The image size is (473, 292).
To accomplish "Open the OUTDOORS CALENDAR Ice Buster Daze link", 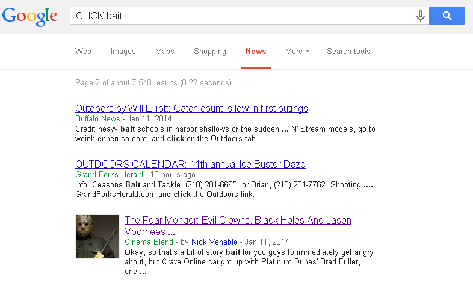I will tap(190, 165).
